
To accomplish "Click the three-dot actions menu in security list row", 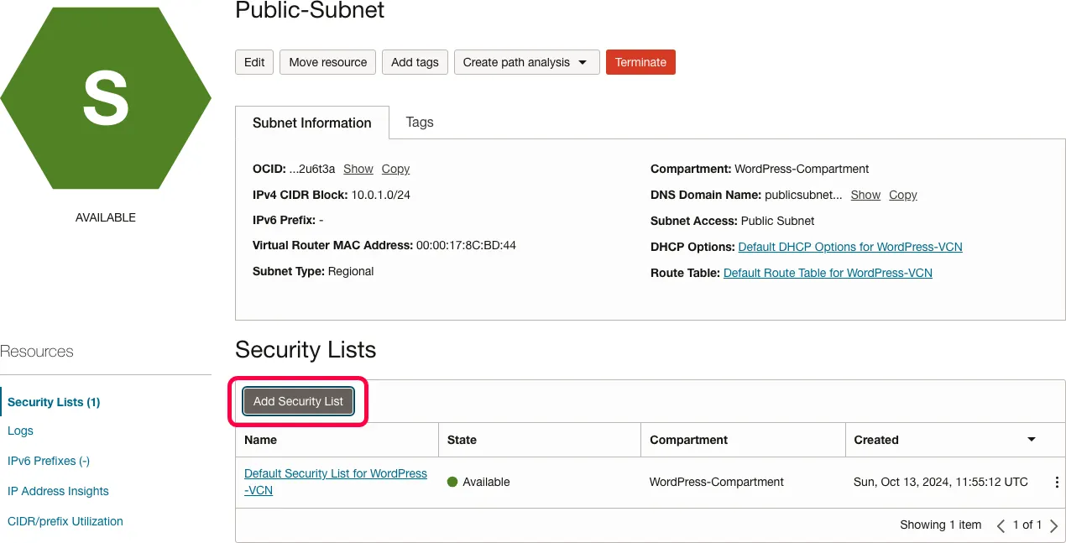I will click(x=1057, y=482).
